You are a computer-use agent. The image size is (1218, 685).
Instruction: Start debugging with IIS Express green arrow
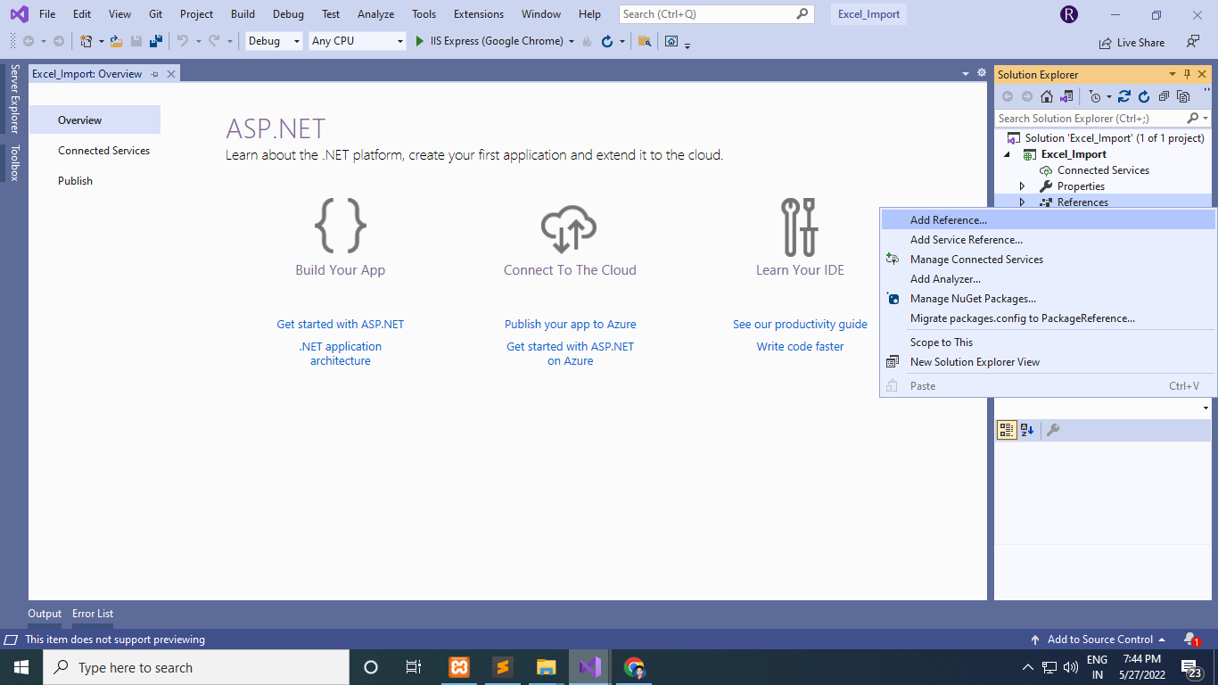(x=419, y=41)
